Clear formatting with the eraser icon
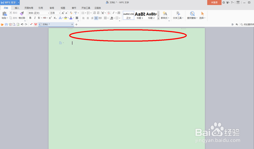The width and height of the screenshot is (254, 149). tap(71, 13)
